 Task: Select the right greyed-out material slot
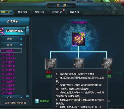(x=107, y=63)
